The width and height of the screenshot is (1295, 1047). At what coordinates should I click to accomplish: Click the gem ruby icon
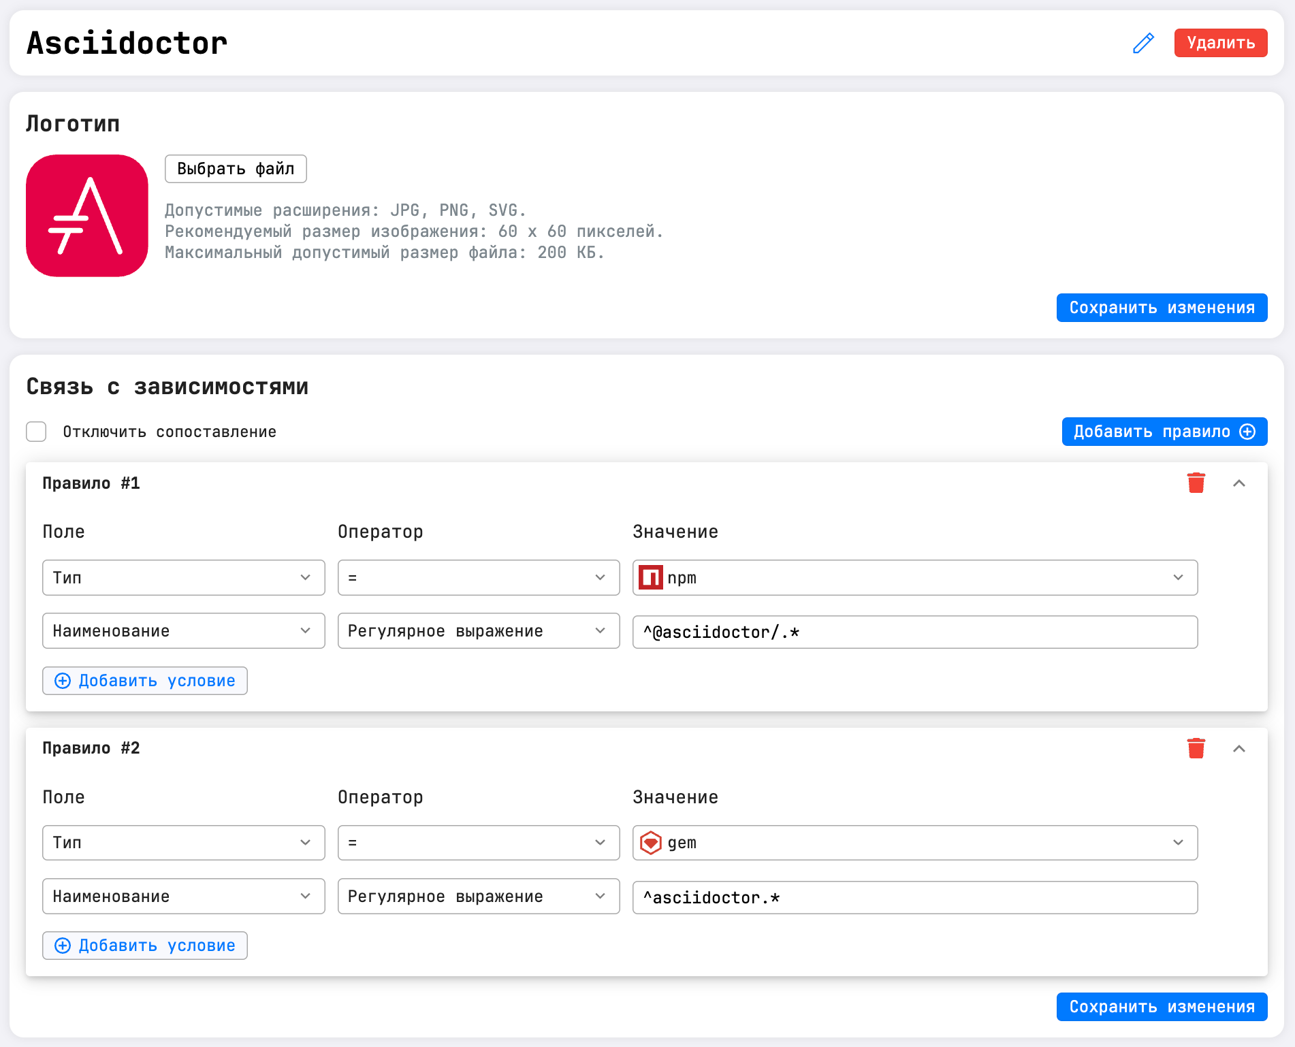click(651, 843)
